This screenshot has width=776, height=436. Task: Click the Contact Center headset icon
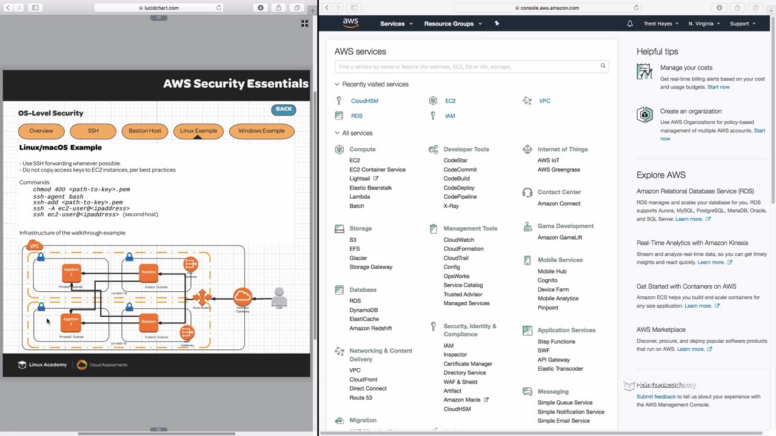tap(527, 192)
